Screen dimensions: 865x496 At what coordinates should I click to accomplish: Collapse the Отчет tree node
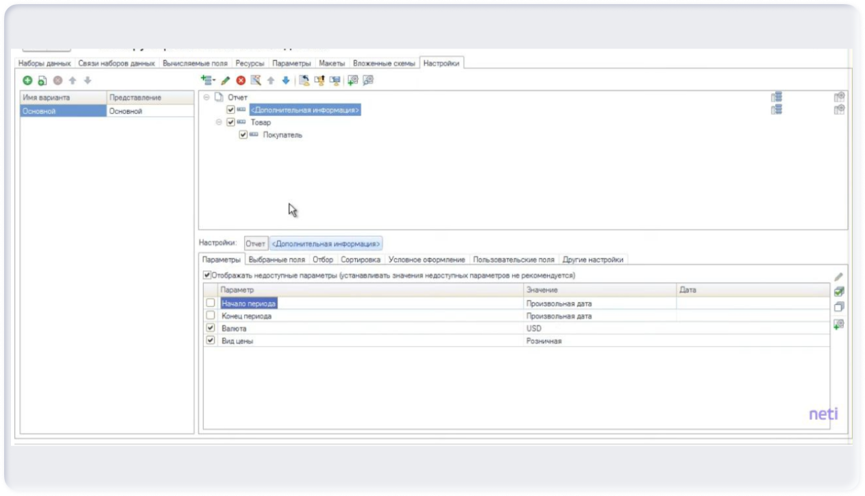point(207,97)
